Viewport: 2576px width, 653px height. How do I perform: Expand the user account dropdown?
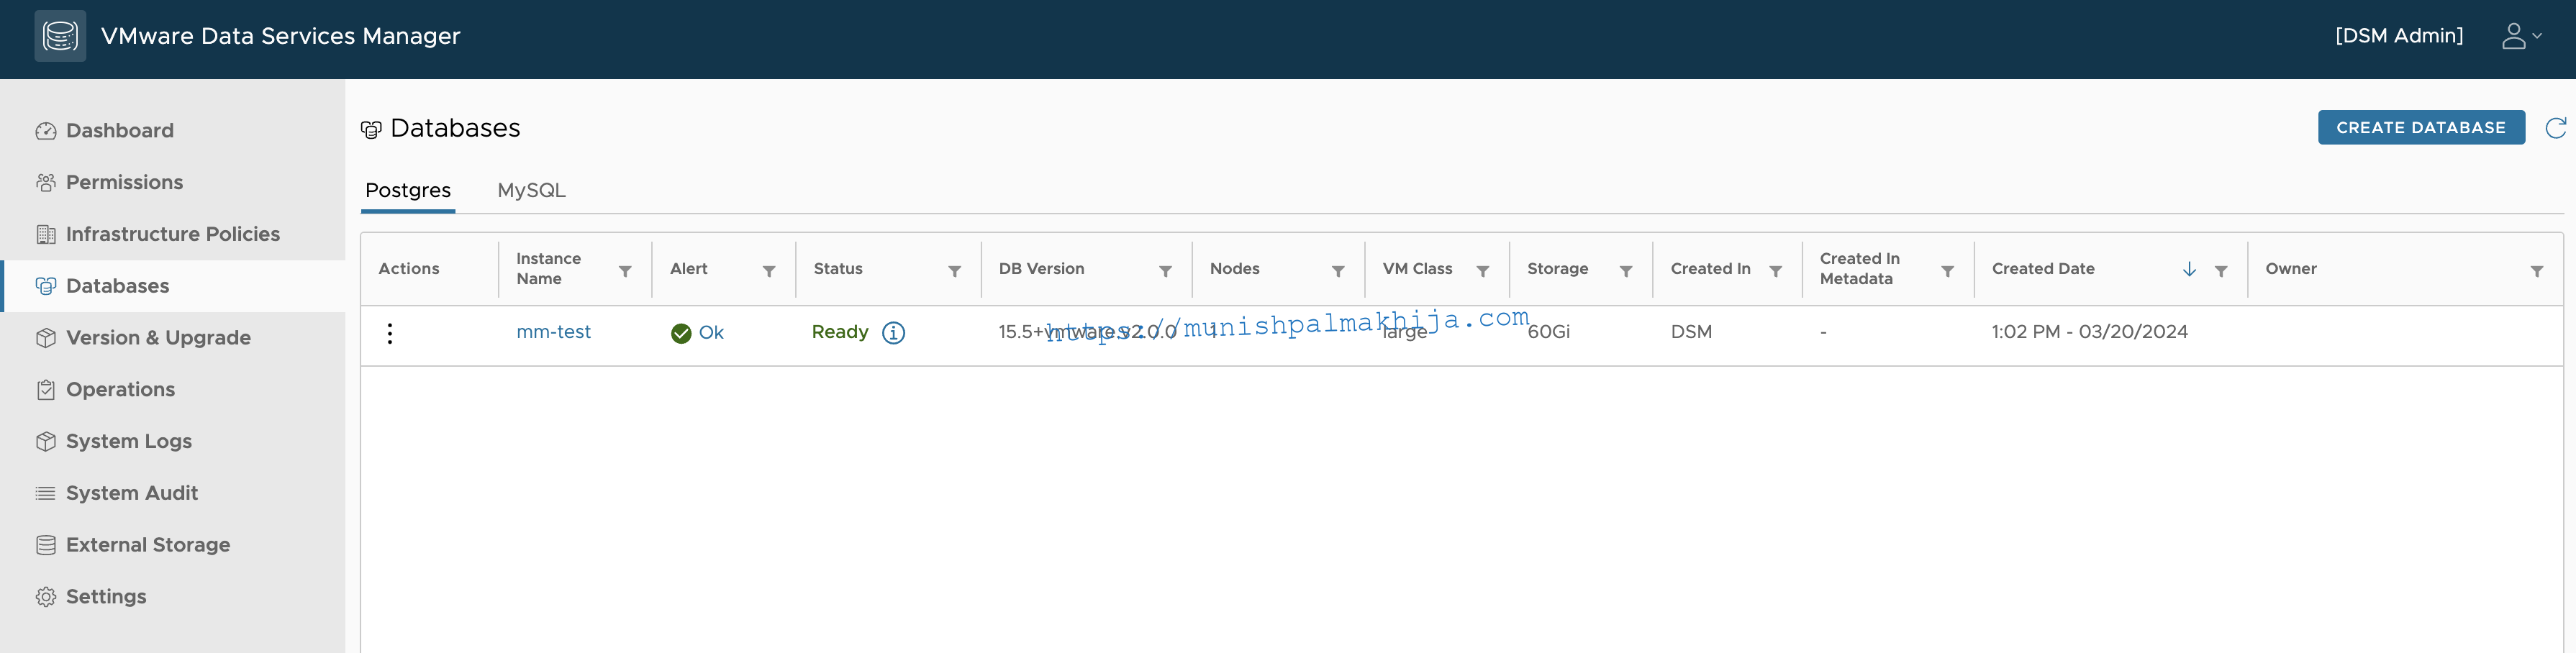(2521, 36)
